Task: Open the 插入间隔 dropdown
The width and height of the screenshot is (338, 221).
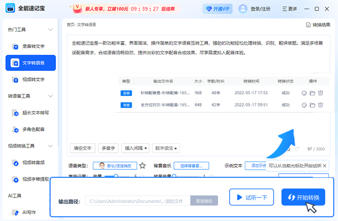Action: coord(135,148)
